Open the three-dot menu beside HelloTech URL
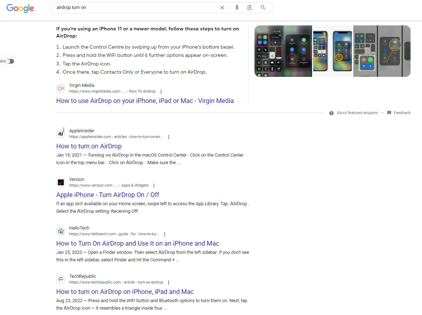 click(x=165, y=234)
